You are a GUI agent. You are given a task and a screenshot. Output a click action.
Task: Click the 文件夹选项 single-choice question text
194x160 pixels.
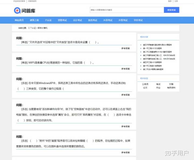pyautogui.click(x=60, y=42)
